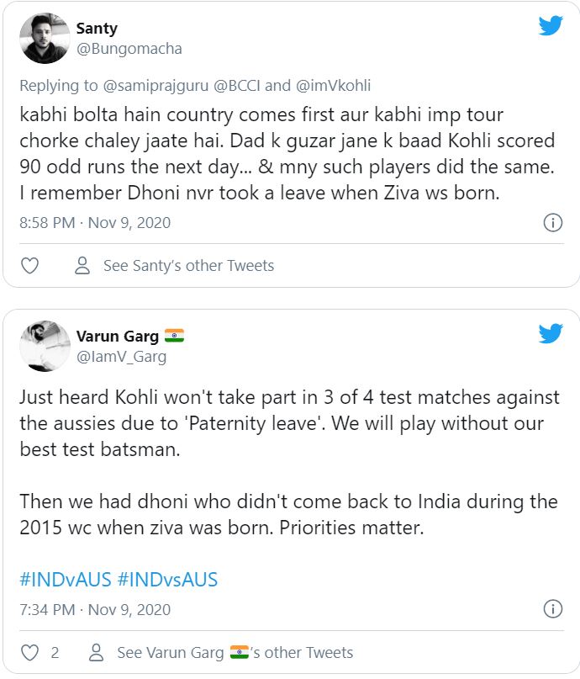Open info icon on Santy's tweet
Image resolution: width=580 pixels, height=679 pixels.
point(552,223)
